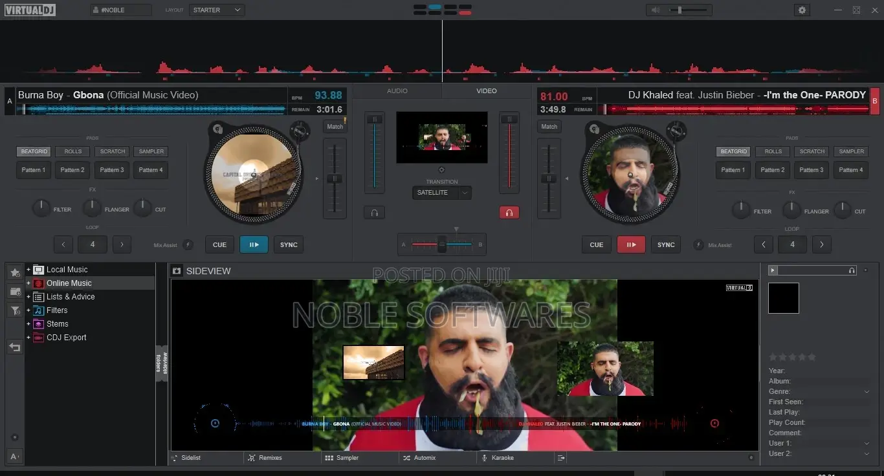Viewport: 884px width, 476px height.
Task: Expand the Online Music folder
Action: (x=28, y=283)
